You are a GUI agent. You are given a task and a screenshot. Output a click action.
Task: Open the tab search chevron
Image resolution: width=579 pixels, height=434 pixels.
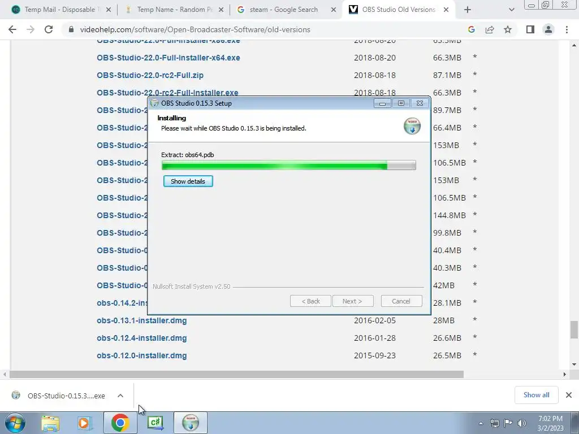coord(511,10)
